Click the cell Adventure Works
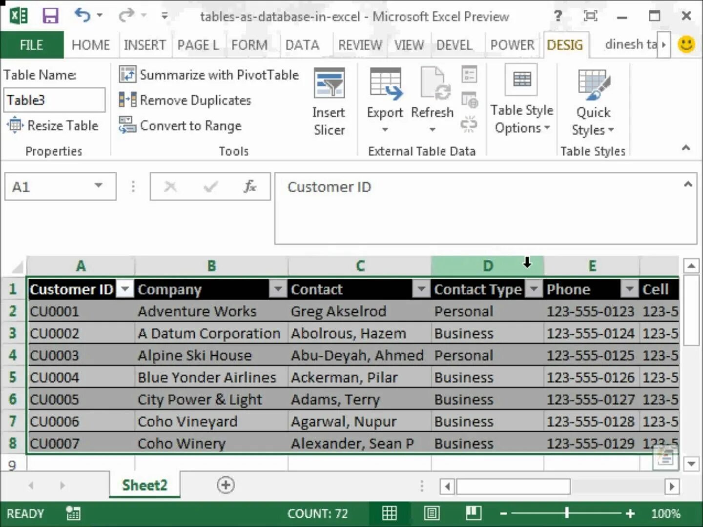The width and height of the screenshot is (703, 527). point(211,311)
